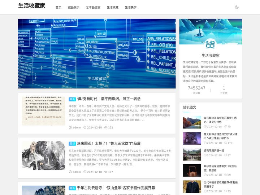Screen dimensions: 260x195
Task: Click thumbnail of 千年古刹云居寺 article
Action: 43,190
